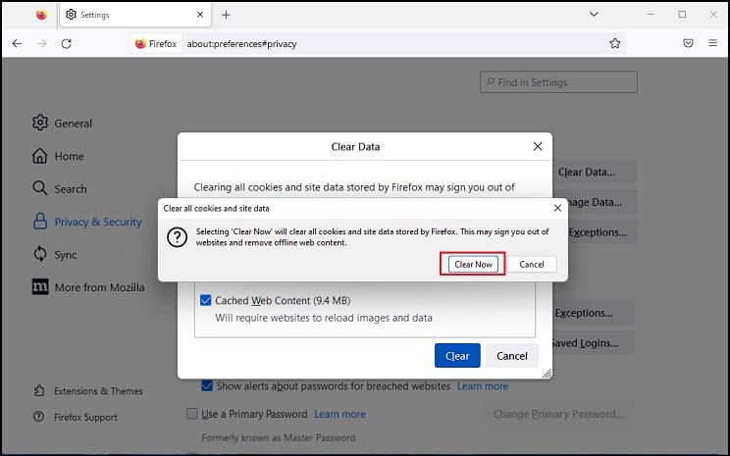
Task: Click the Find in Settings search field
Action: [x=558, y=82]
